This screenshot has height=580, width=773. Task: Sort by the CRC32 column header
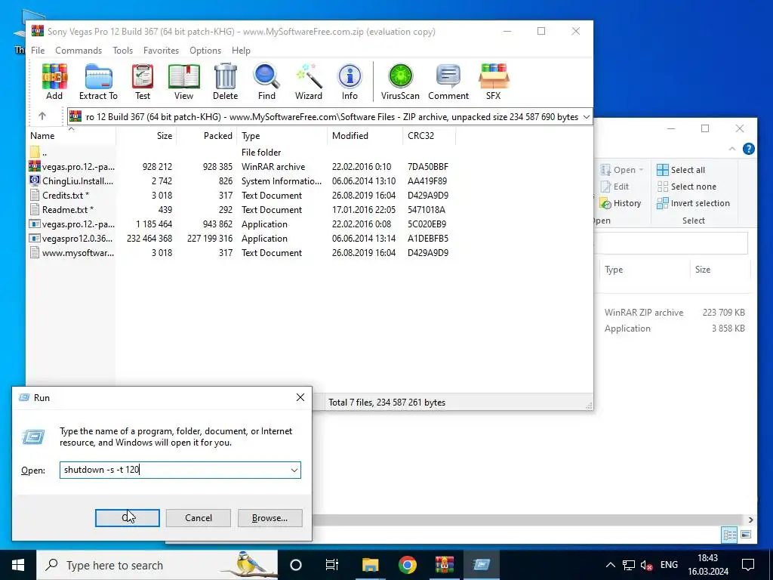click(x=429, y=136)
